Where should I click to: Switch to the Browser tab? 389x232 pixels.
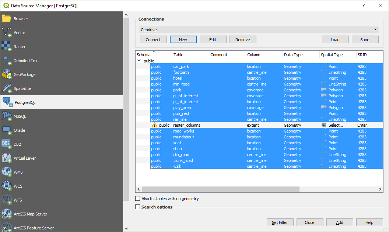tap(62, 19)
